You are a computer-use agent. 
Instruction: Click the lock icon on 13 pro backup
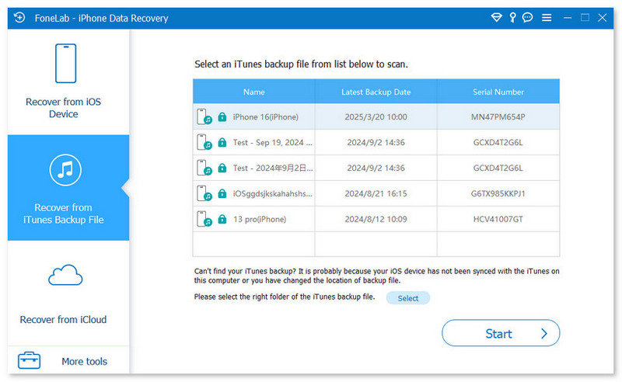pos(222,220)
